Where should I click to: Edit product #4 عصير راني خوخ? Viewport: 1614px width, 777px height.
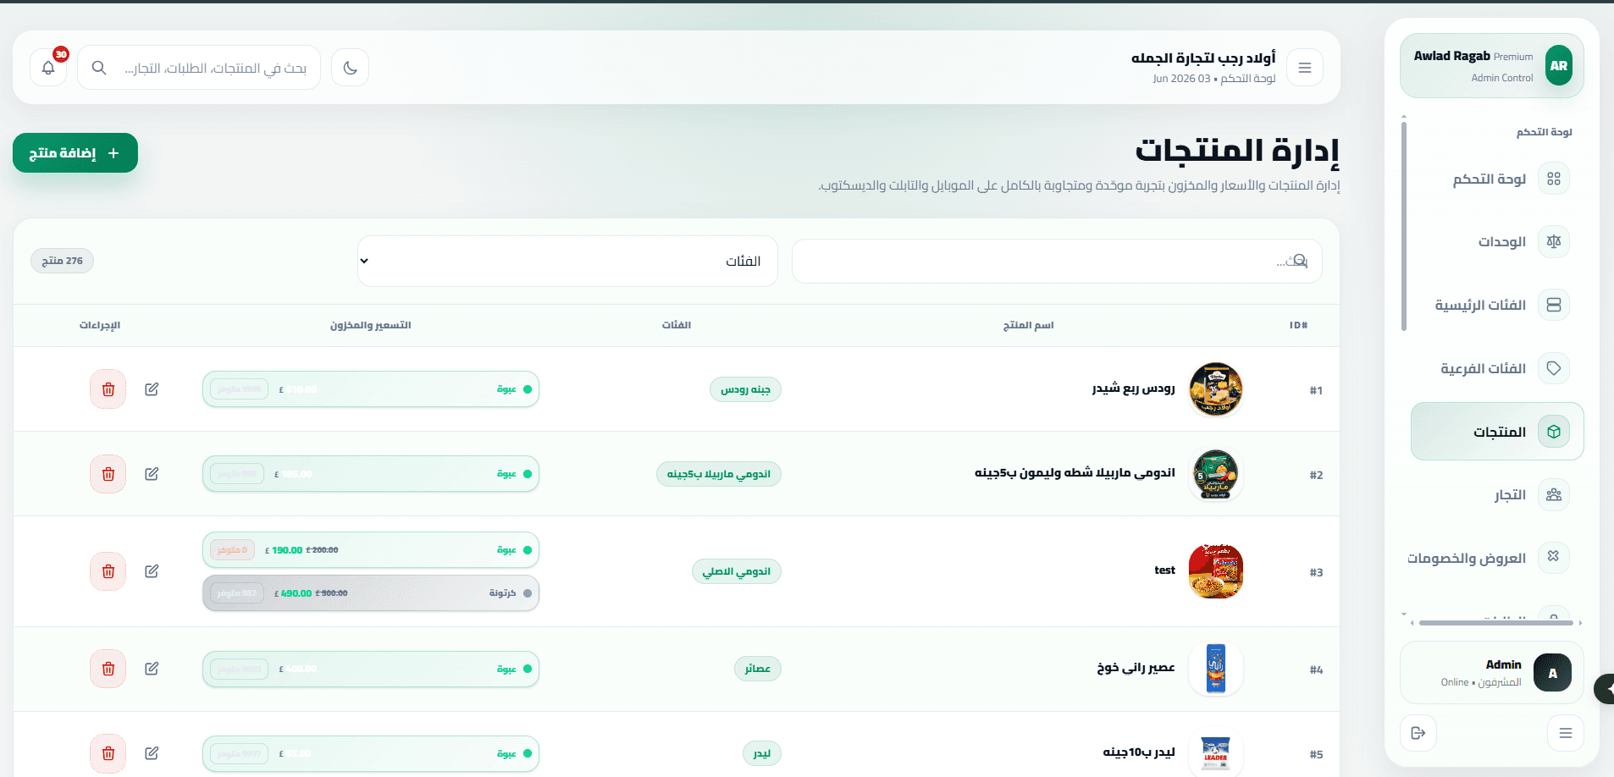tap(152, 669)
